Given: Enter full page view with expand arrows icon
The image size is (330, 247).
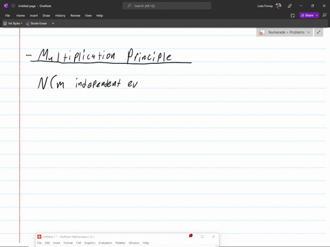Looking at the screenshot, I should (x=318, y=32).
